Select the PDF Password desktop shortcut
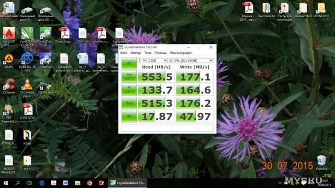 (9, 113)
